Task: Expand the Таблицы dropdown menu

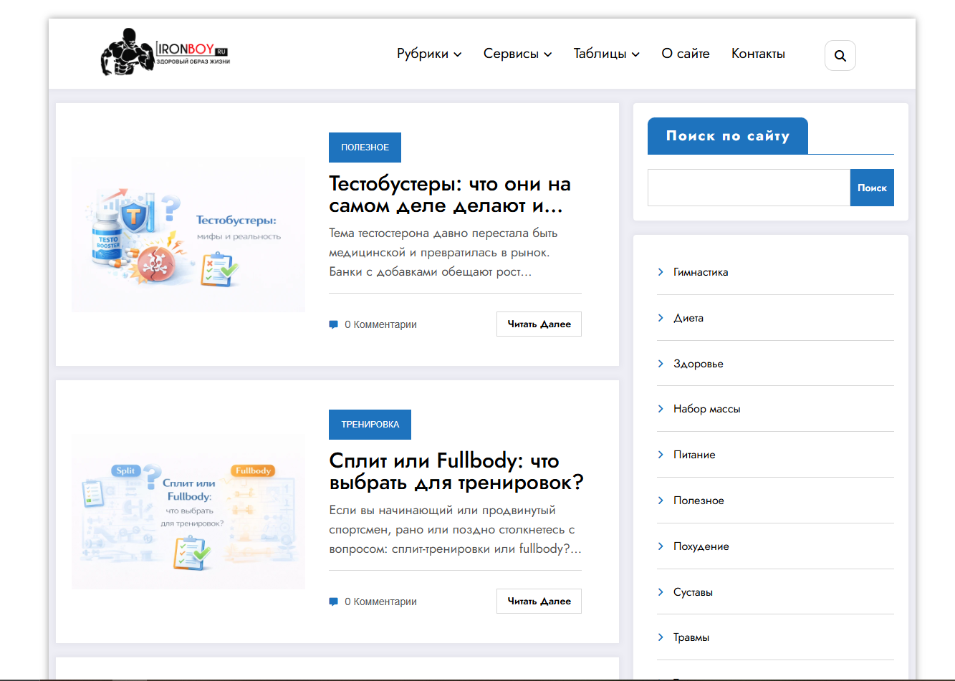Action: [x=606, y=54]
